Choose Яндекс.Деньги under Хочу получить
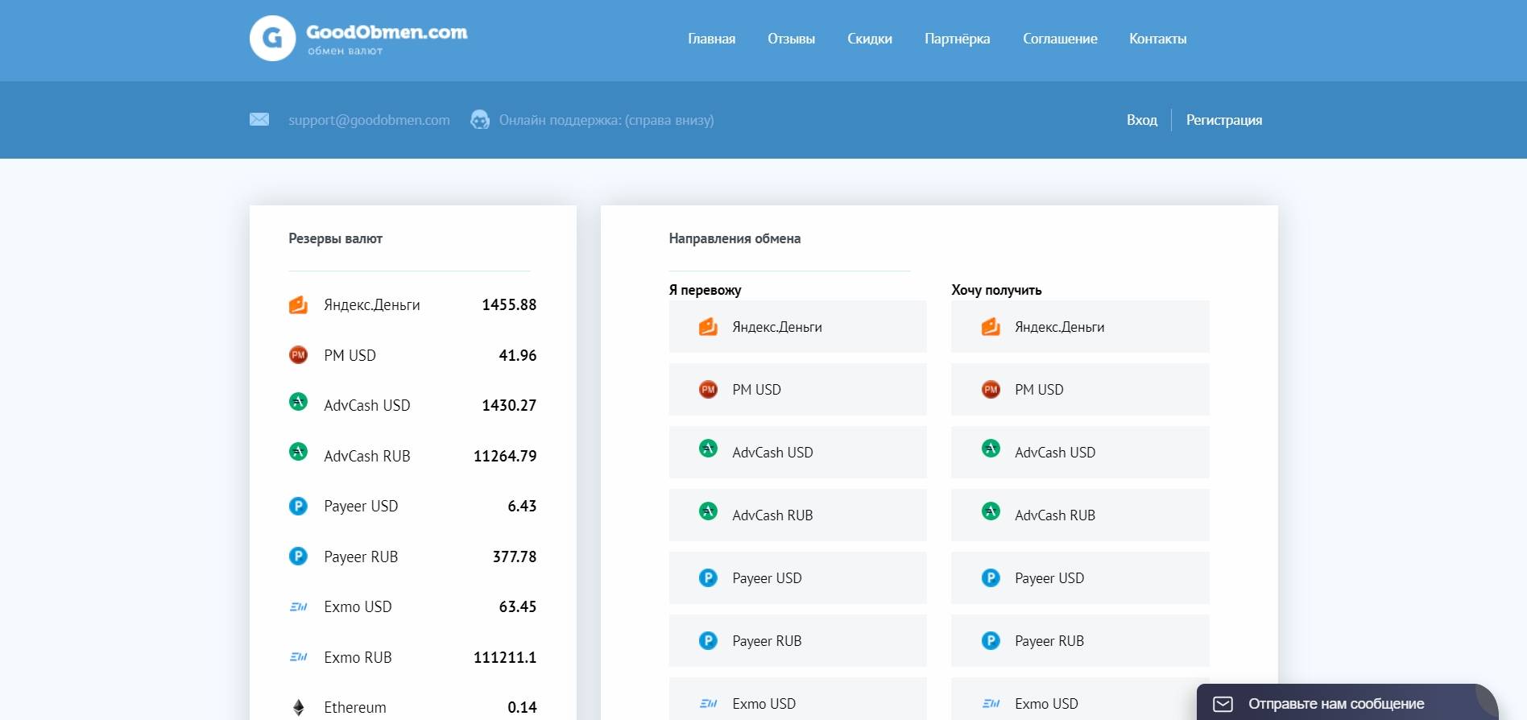This screenshot has height=720, width=1527. pos(1080,326)
